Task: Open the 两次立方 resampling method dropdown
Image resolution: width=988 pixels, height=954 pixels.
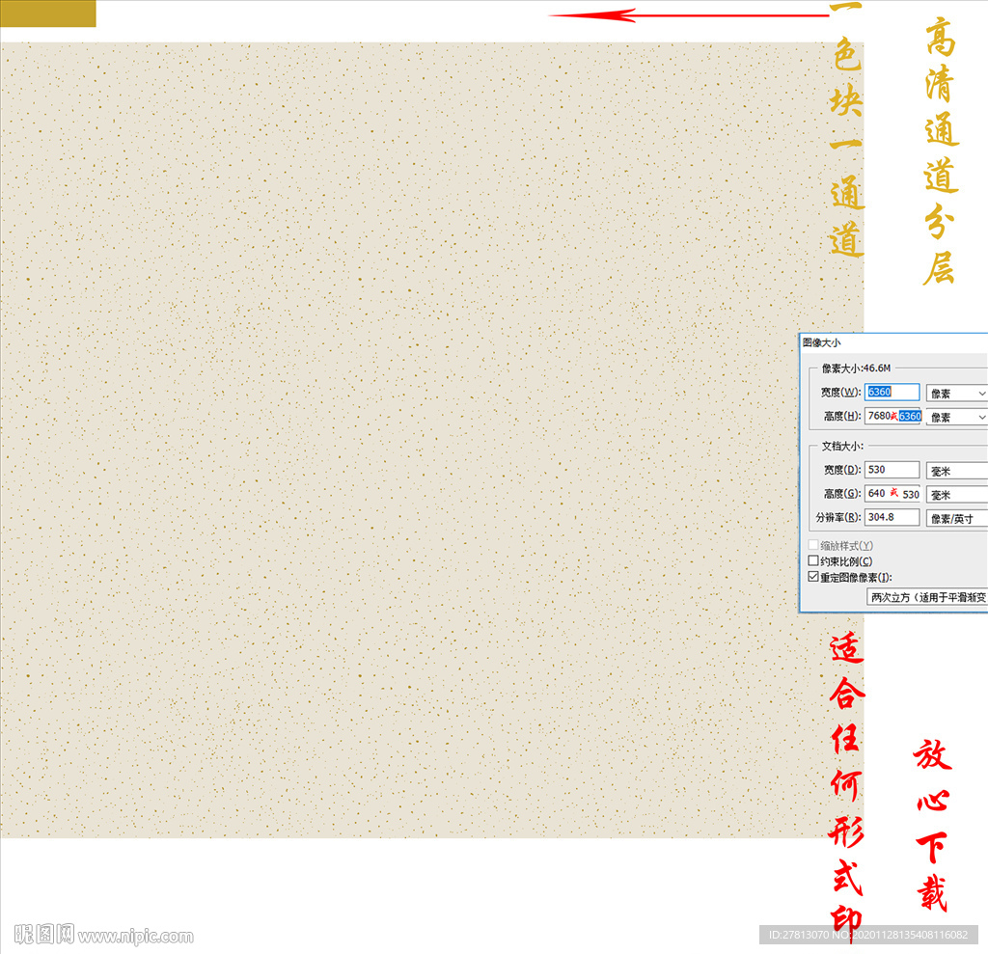Action: pyautogui.click(x=927, y=597)
